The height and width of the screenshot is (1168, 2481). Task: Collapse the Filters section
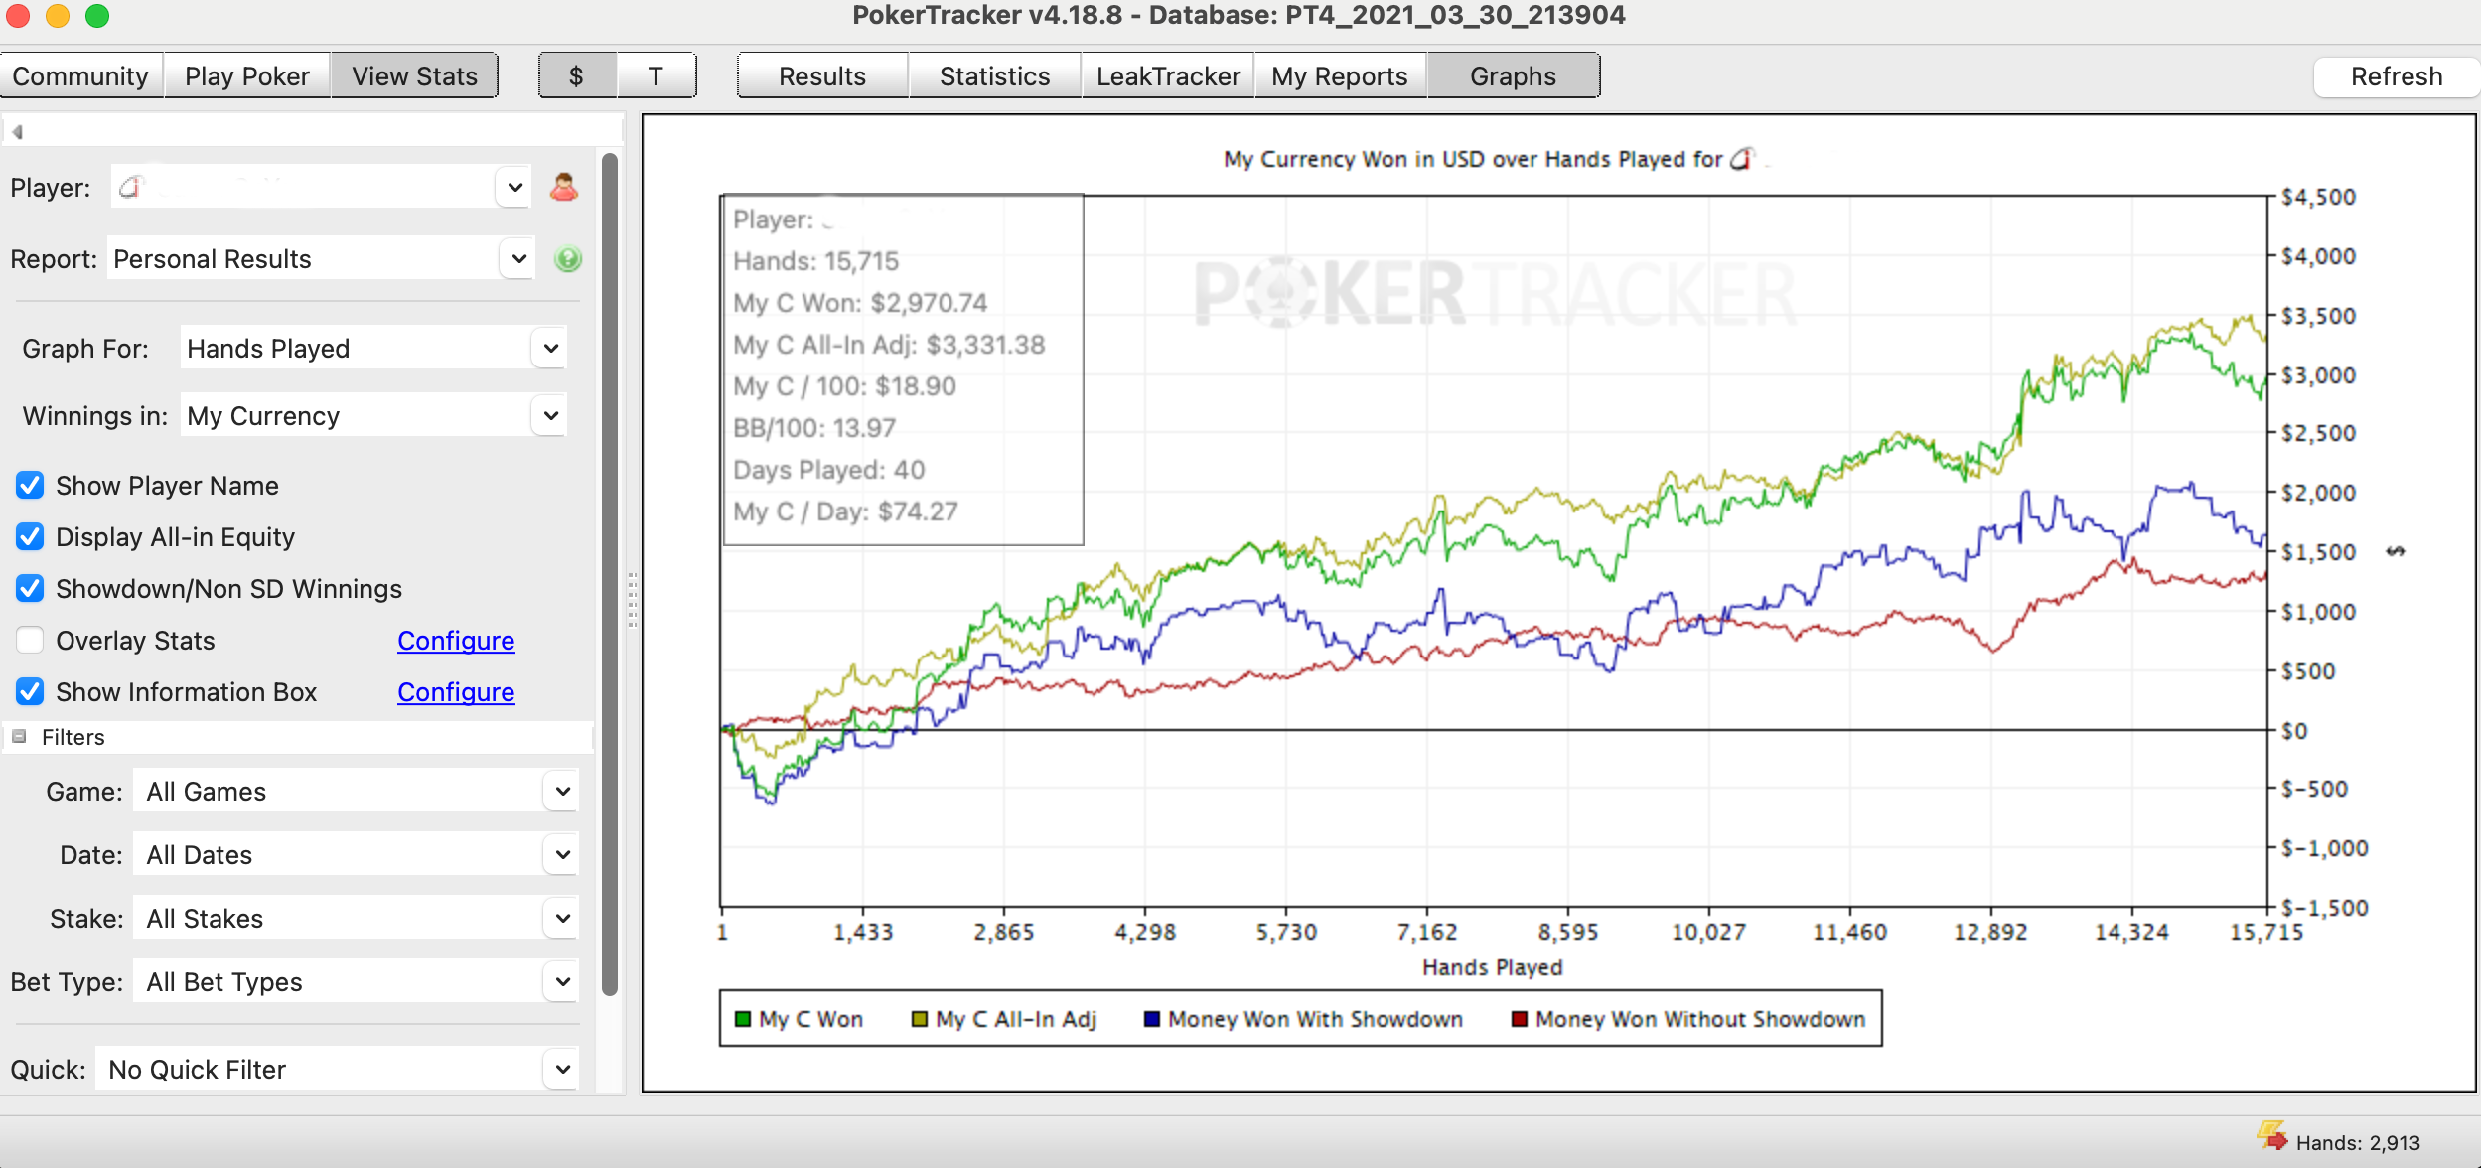19,737
